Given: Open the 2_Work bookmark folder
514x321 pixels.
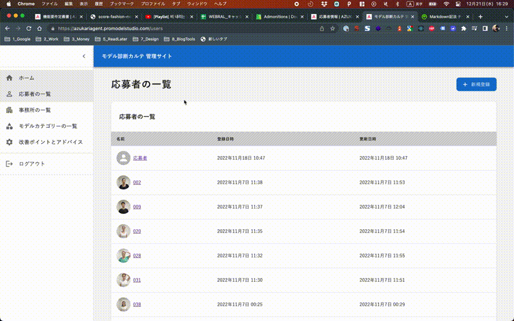Looking at the screenshot, I should tap(47, 39).
